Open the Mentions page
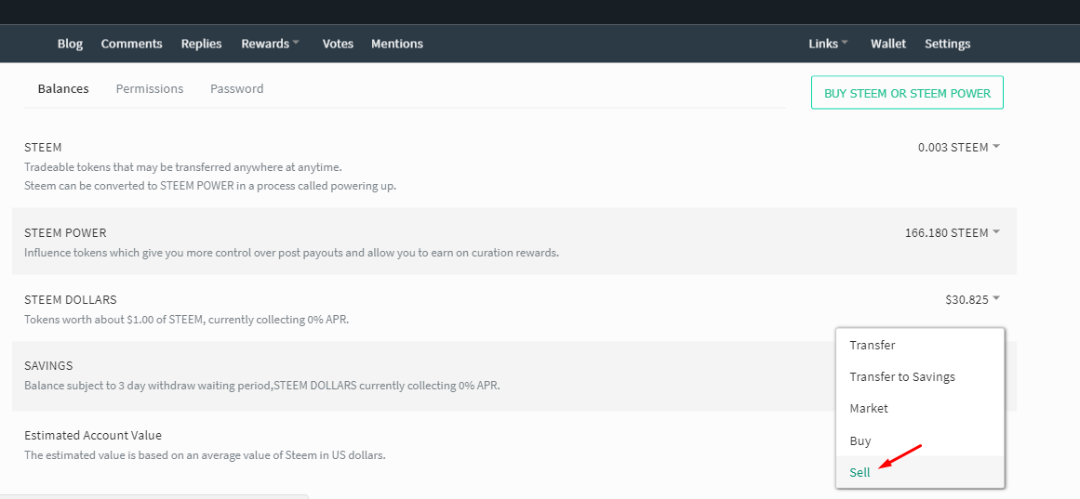The height and width of the screenshot is (499, 1080). coord(396,44)
